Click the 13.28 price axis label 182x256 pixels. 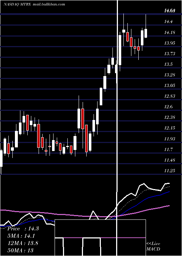[x=170, y=75]
